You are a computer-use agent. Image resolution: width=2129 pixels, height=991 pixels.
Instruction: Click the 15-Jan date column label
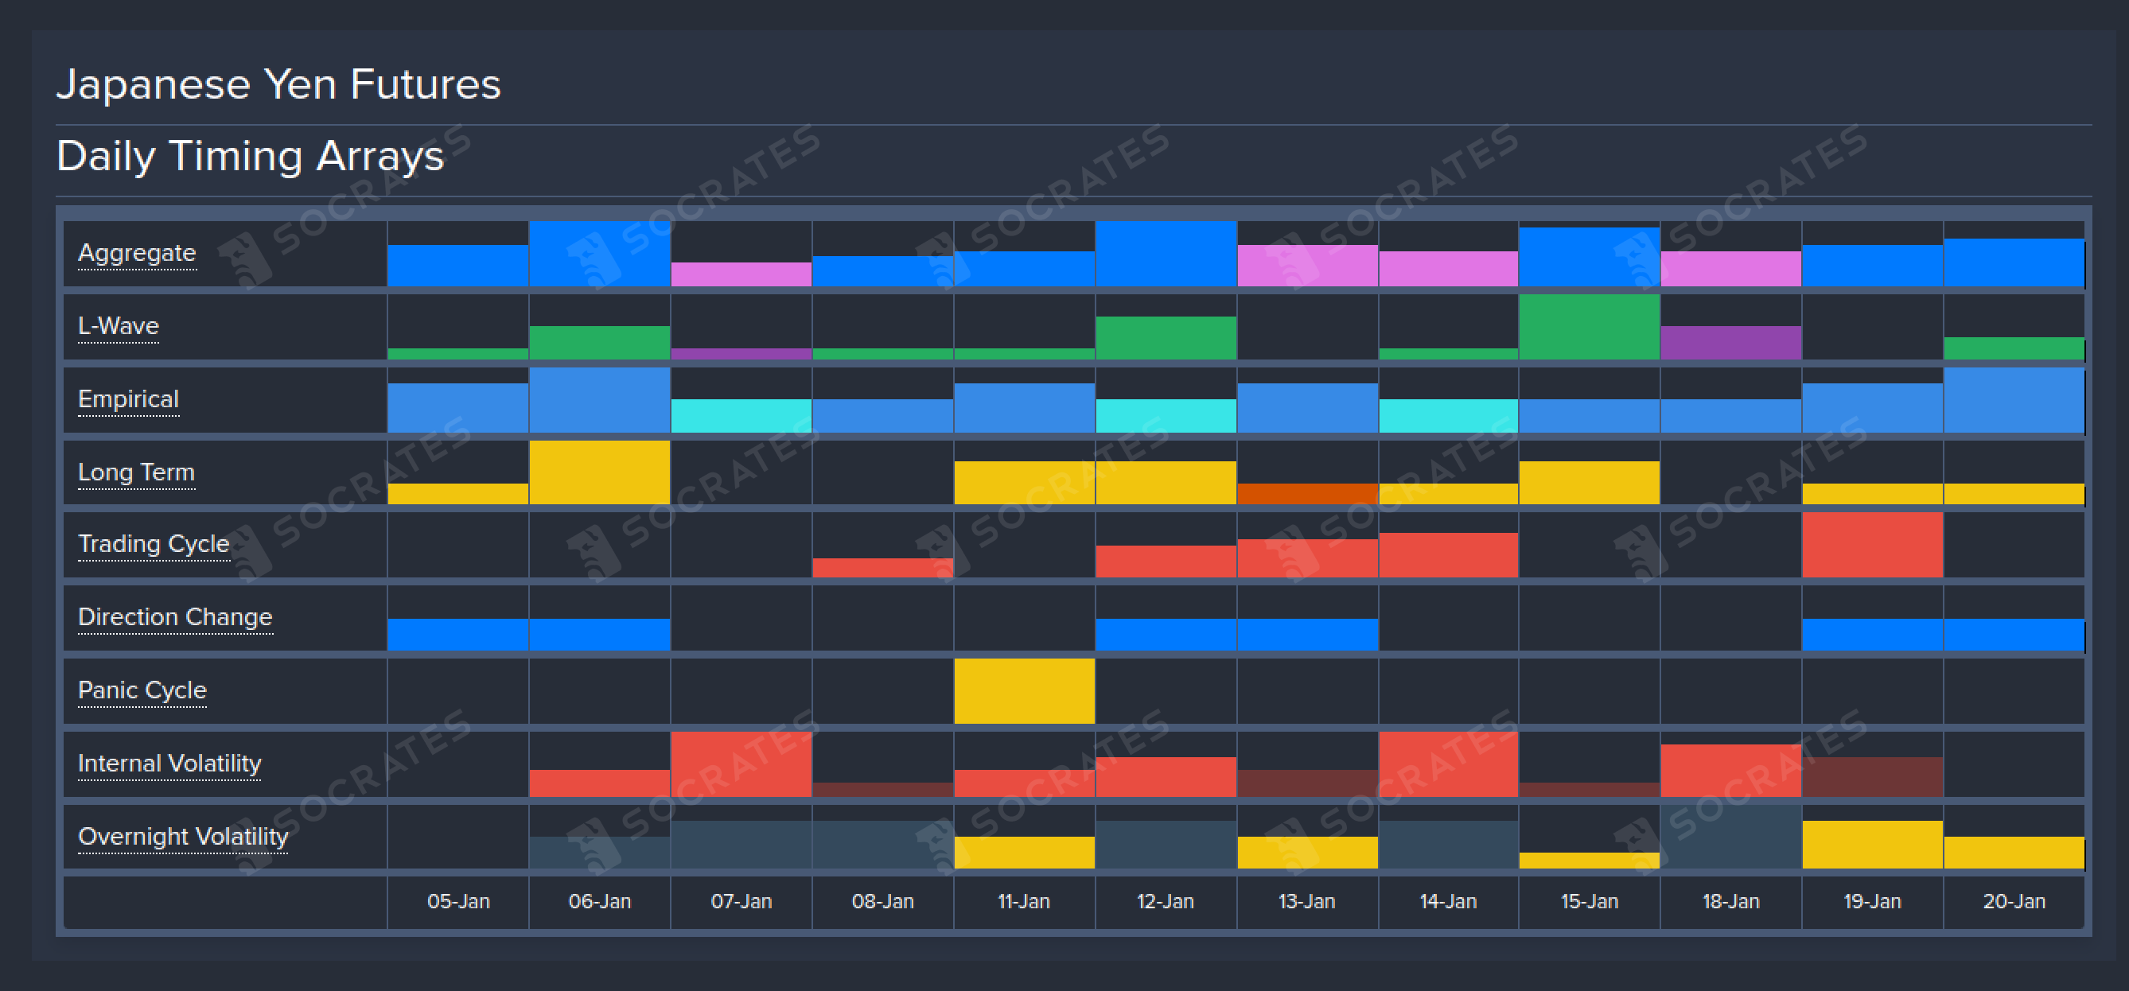click(x=1590, y=902)
